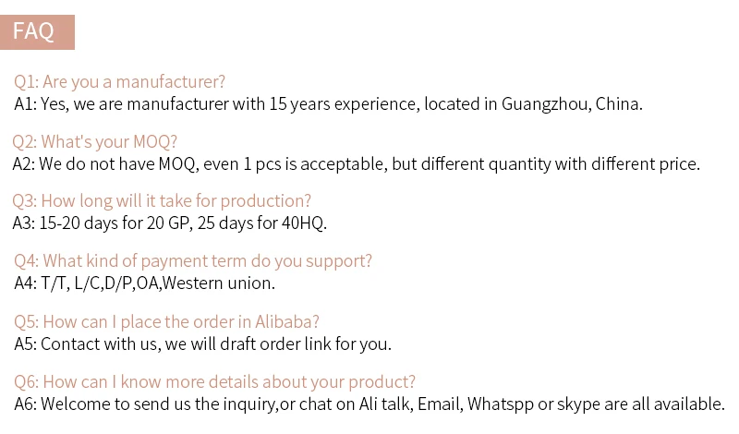Click the FAQ header label
Viewport: 739px width, 434px height.
34,31
